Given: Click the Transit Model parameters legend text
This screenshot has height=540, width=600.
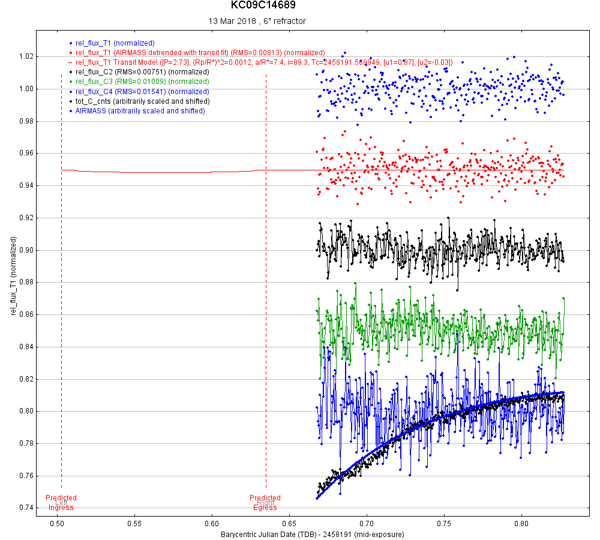Looking at the screenshot, I should click(264, 62).
